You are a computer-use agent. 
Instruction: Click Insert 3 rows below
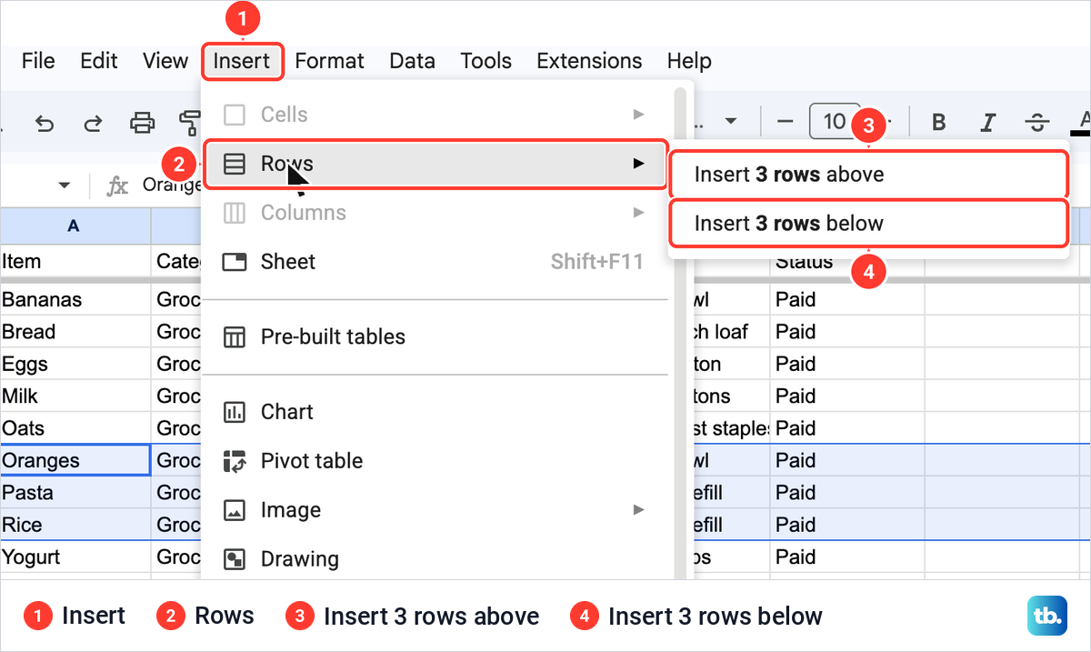pos(868,224)
